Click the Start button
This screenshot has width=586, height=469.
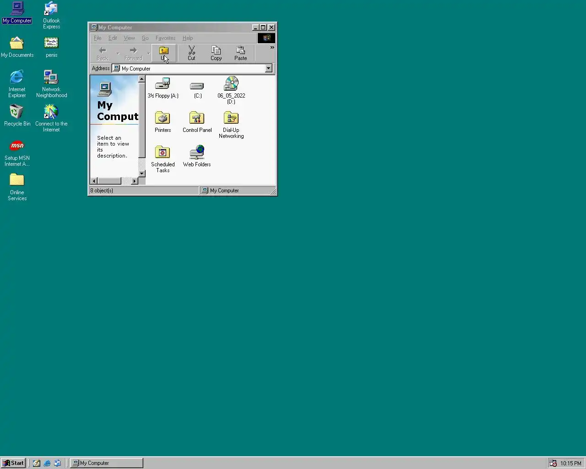point(13,463)
